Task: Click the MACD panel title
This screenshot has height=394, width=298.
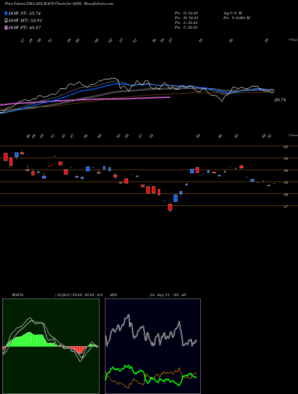Action: click(x=17, y=295)
